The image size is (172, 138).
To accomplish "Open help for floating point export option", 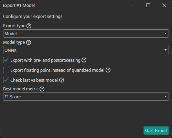I will (108, 70).
